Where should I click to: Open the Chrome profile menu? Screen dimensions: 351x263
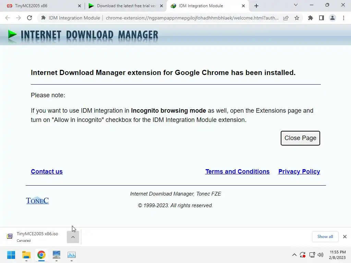click(332, 18)
